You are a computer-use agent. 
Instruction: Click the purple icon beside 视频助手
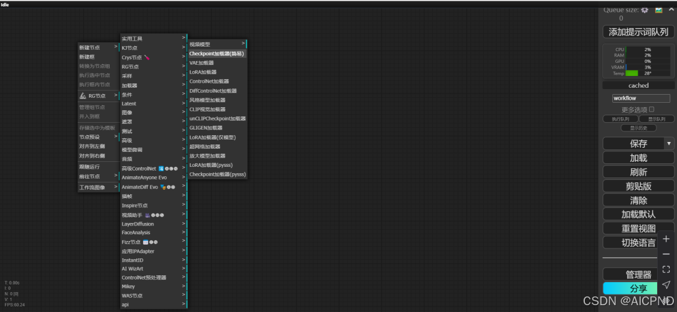[147, 215]
